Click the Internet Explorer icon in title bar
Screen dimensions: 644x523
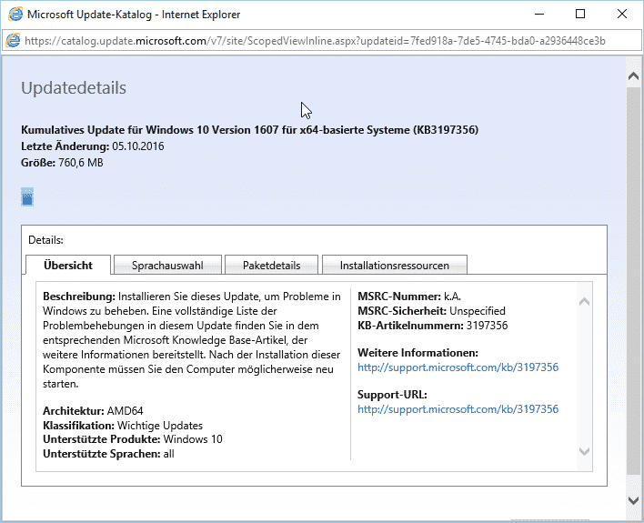[x=15, y=14]
